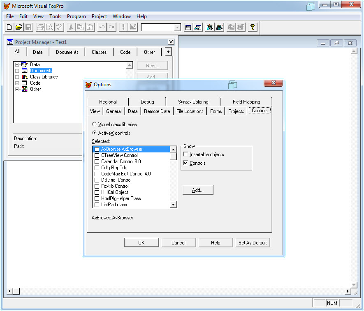Open the Classes tab in Project Manager
This screenshot has width=364, height=311.
[x=99, y=52]
